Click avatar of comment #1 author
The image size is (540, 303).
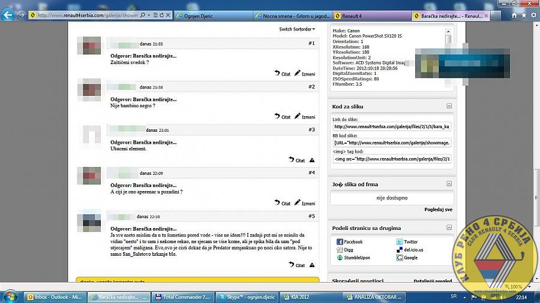(89, 46)
